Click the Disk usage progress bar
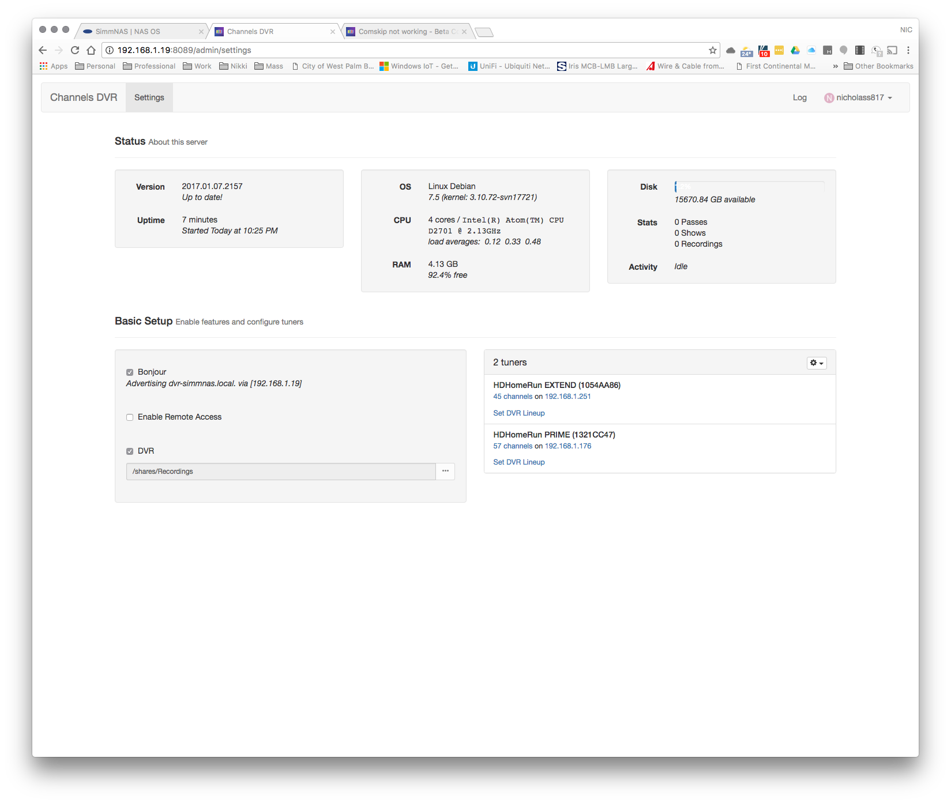The width and height of the screenshot is (951, 803). point(749,187)
